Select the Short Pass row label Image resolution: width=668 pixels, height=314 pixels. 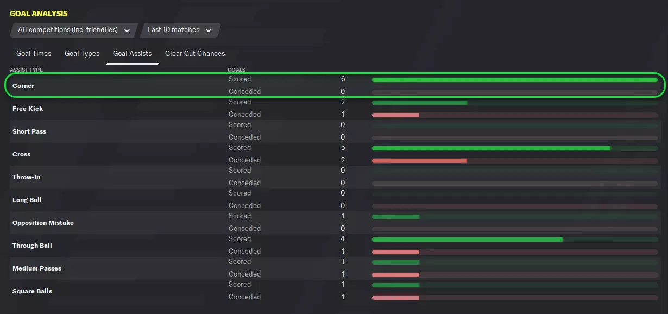point(29,131)
